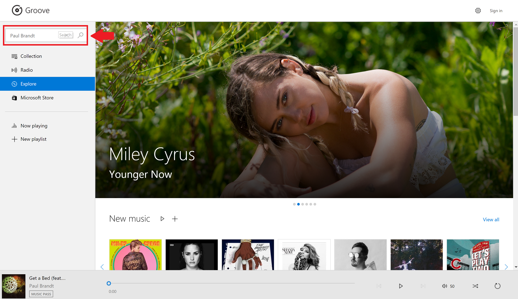Click the scrollbar up arrow
Viewport: 518px width, 299px height.
516,25
